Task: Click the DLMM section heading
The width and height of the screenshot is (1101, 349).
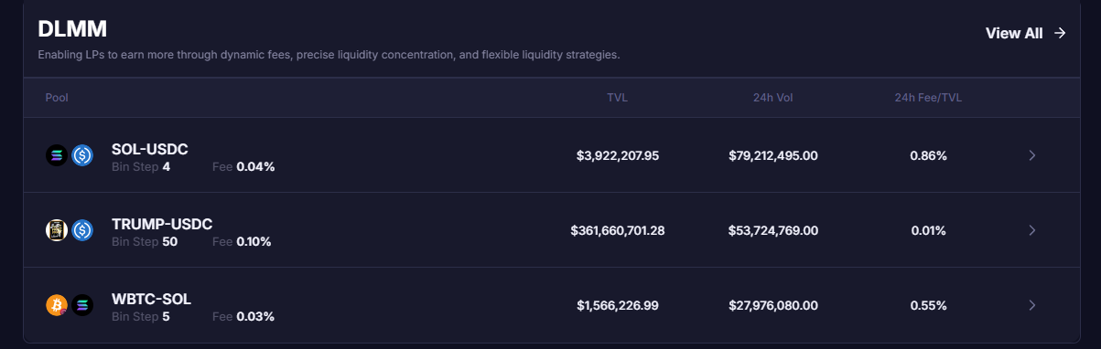Action: pyautogui.click(x=72, y=28)
